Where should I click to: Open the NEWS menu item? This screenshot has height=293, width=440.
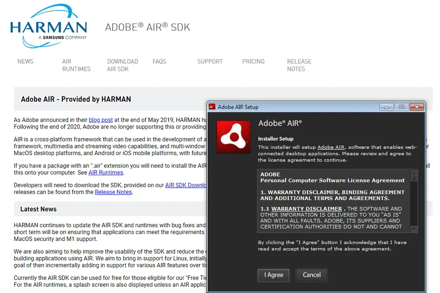25,61
